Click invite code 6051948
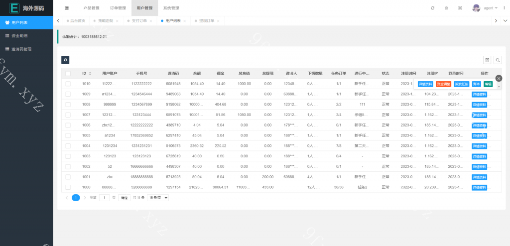The height and width of the screenshot is (246, 510). click(173, 84)
